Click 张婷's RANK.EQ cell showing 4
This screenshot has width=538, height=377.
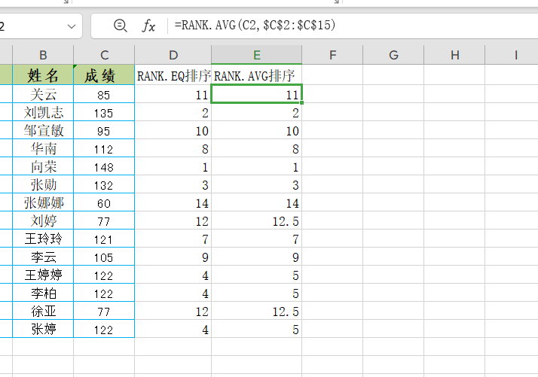(173, 330)
